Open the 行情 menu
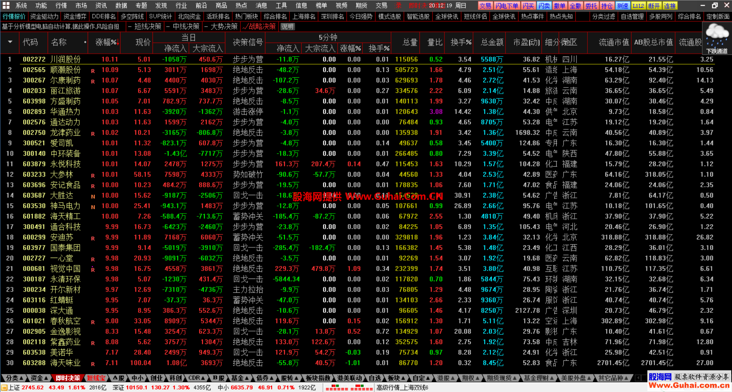The image size is (732, 392). tap(61, 6)
